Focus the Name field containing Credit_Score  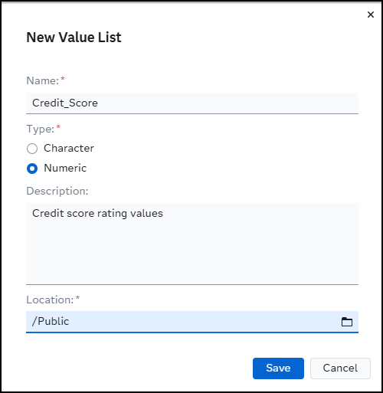click(192, 103)
